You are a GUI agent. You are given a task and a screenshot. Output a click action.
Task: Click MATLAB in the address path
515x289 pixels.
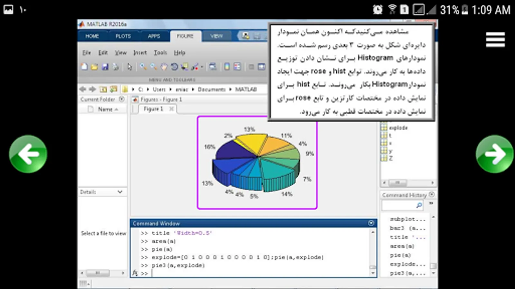246,89
